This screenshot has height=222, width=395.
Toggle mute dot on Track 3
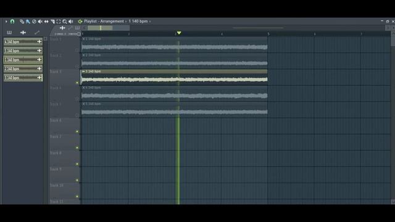[x=77, y=83]
